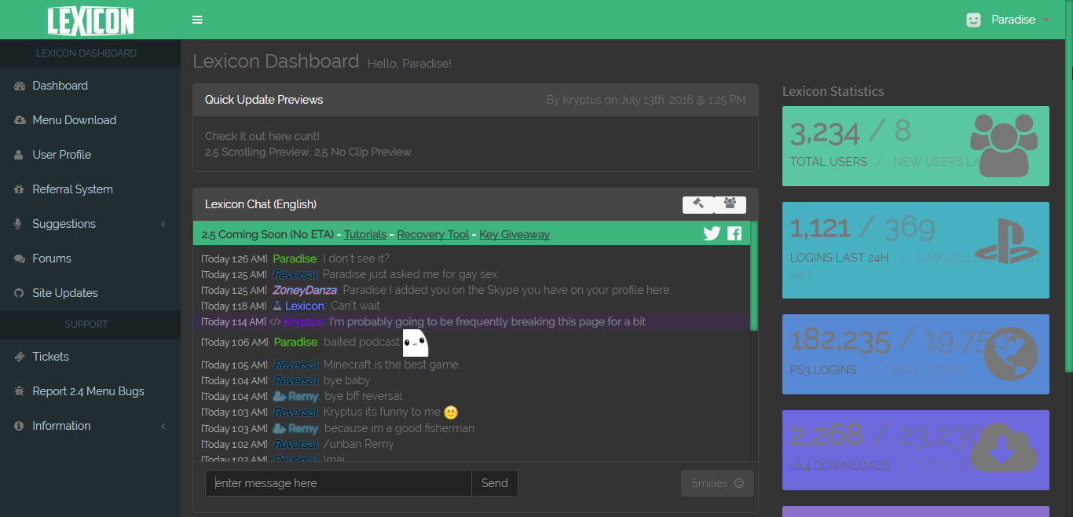Click the v2.4 Downloads statistics card

pos(916,450)
